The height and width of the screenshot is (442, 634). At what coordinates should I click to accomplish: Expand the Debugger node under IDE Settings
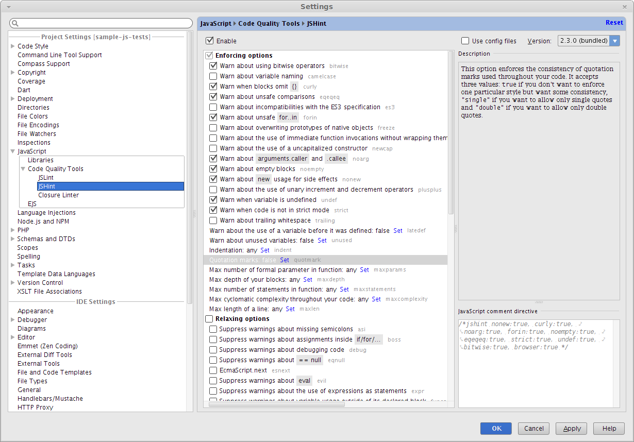[x=13, y=320]
